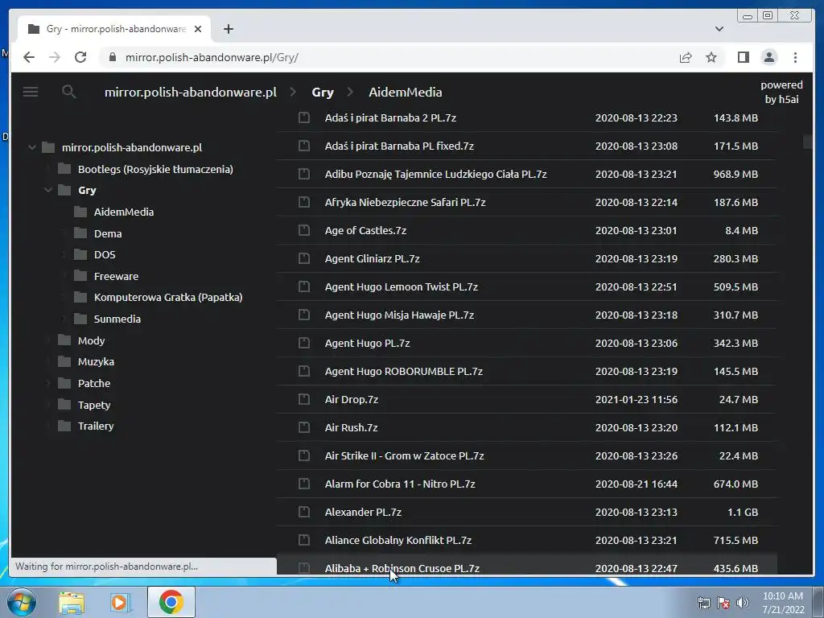824x618 pixels.
Task: Open Windows Start button
Action: [22, 602]
